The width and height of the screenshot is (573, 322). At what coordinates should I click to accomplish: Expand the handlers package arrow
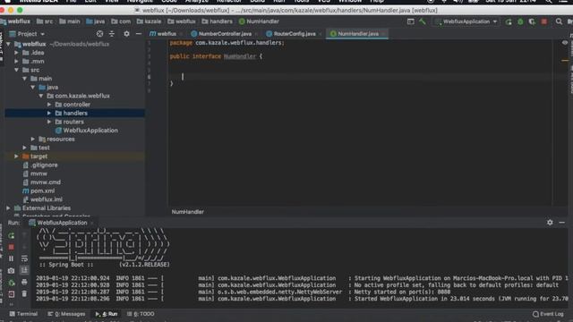pyautogui.click(x=49, y=114)
